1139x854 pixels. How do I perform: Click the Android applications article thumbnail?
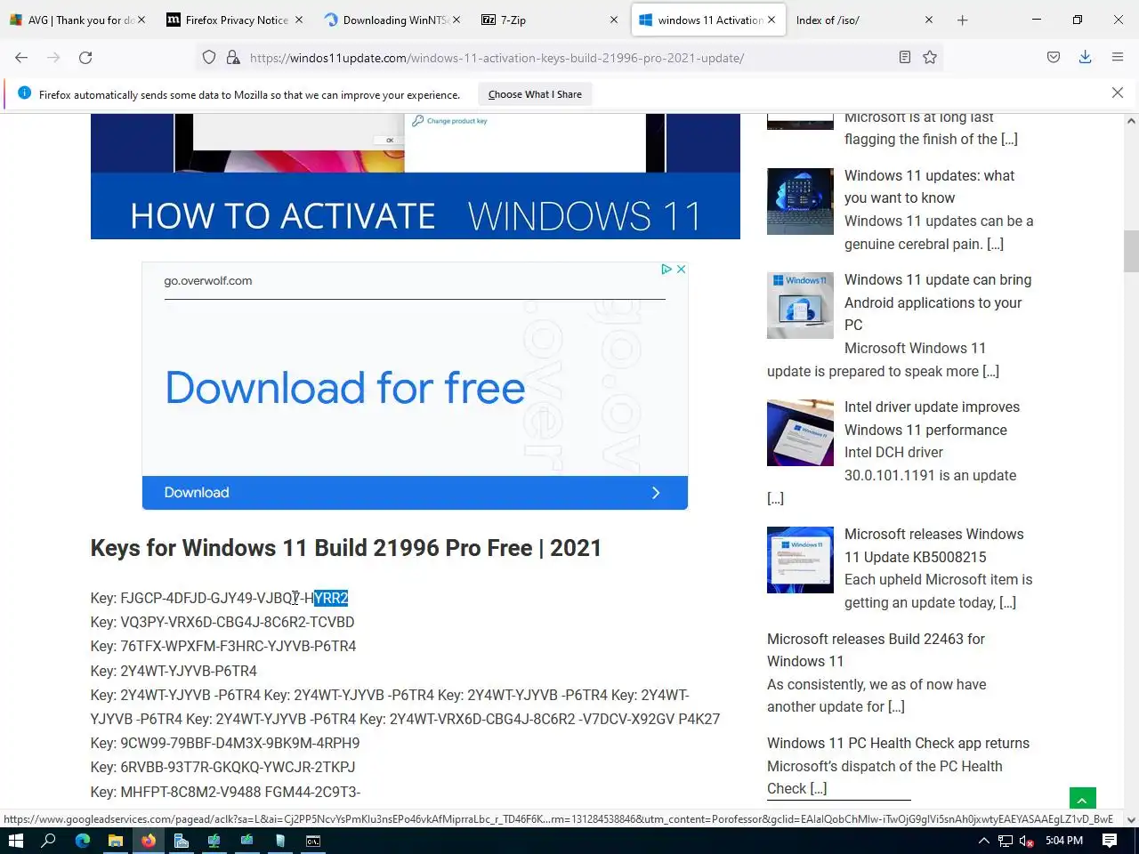coord(800,305)
